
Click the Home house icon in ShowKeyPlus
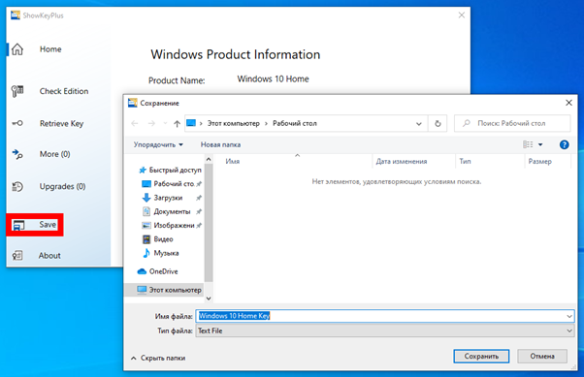click(17, 49)
